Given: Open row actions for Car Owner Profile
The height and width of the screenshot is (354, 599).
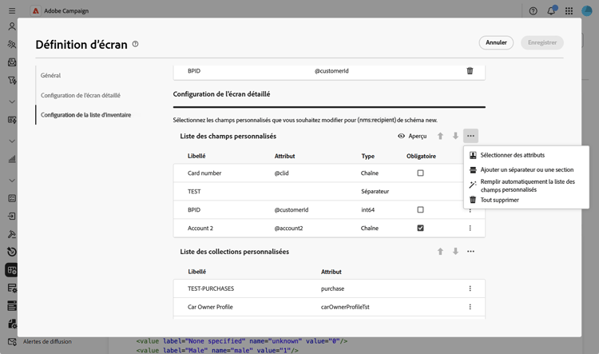Looking at the screenshot, I should [470, 307].
